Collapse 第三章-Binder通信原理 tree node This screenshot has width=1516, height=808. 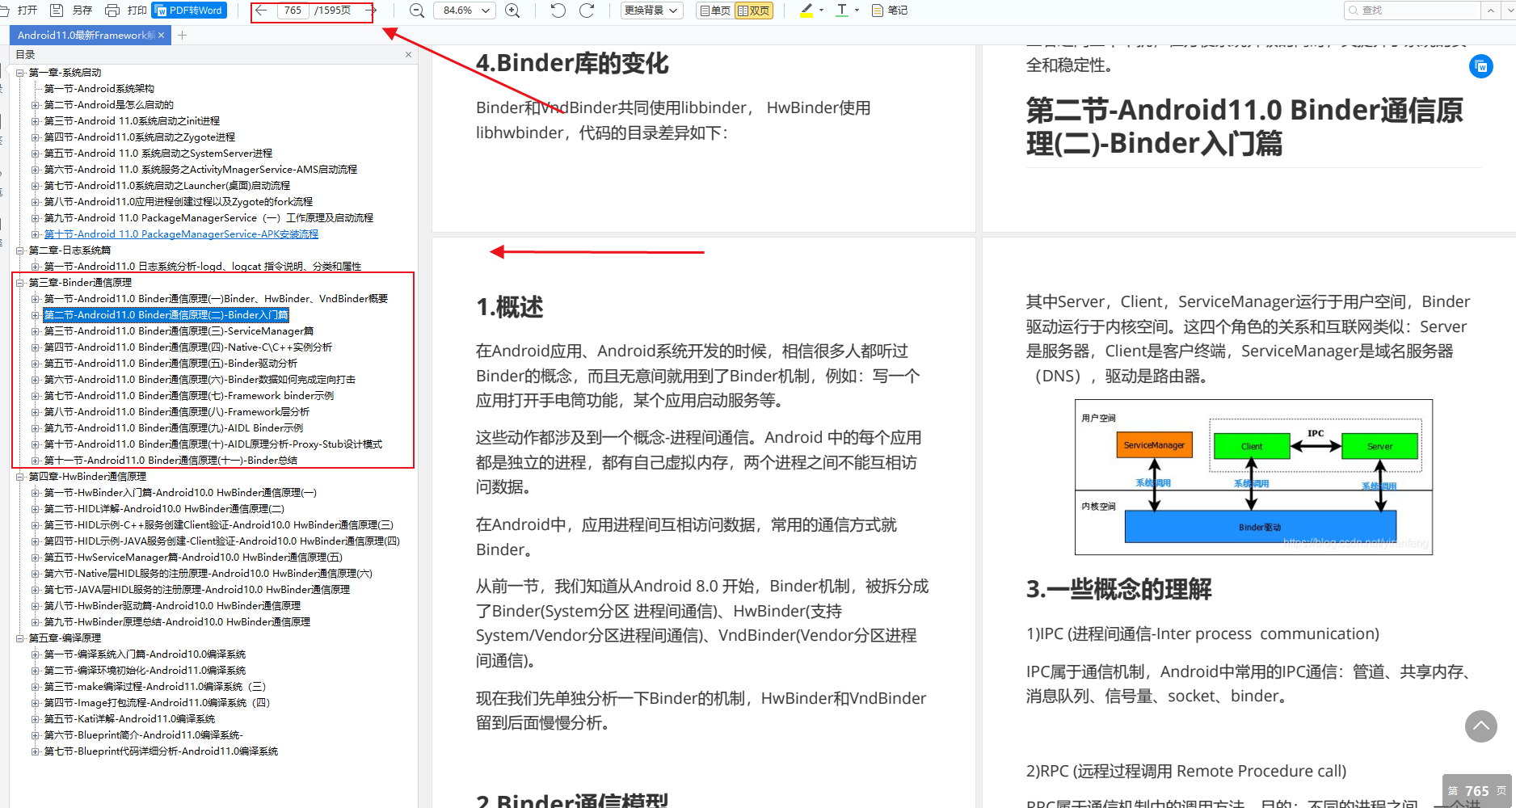point(20,283)
